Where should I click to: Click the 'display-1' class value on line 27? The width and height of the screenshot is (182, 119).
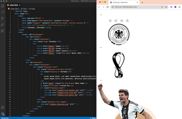(55, 72)
